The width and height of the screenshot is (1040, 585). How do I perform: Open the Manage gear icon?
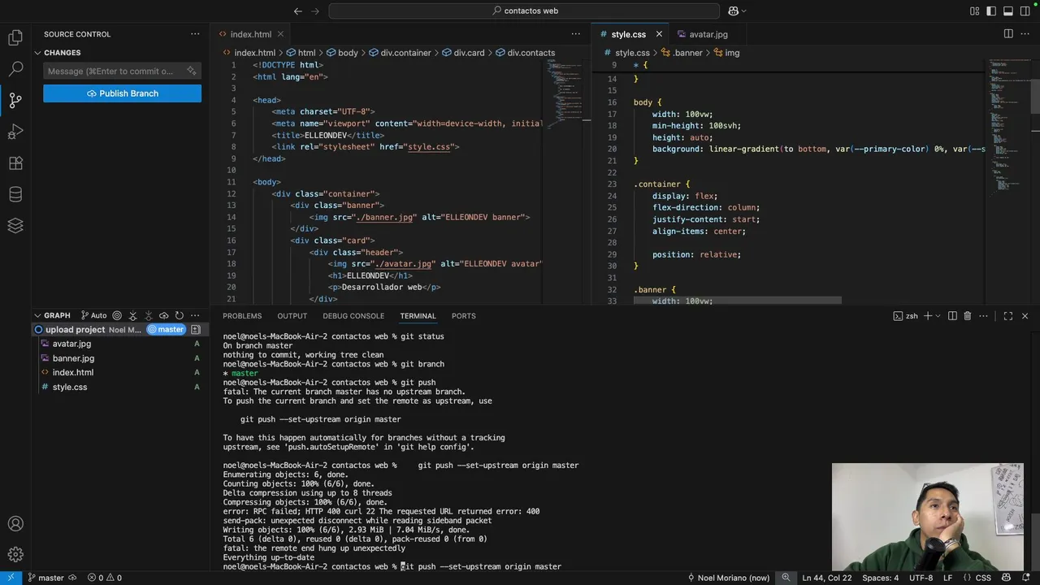click(x=15, y=555)
